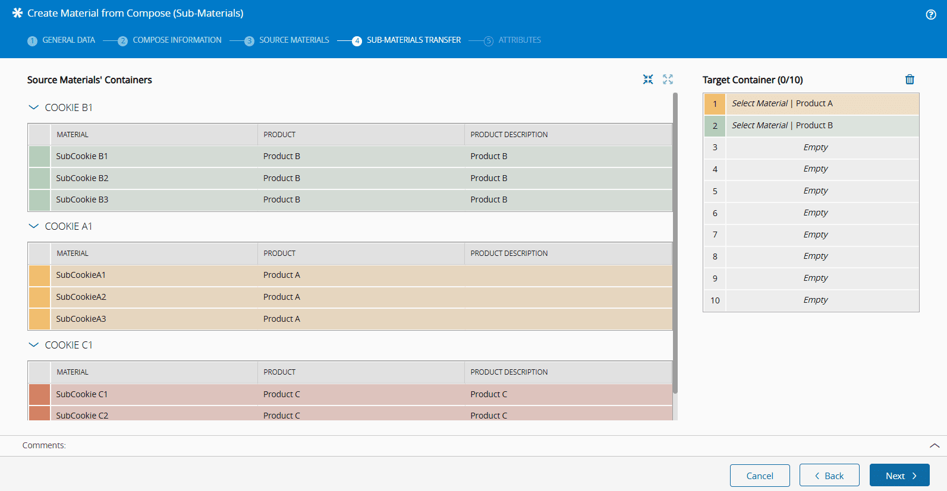
Task: Collapse the COOKIE C1 section
Action: pyautogui.click(x=34, y=345)
